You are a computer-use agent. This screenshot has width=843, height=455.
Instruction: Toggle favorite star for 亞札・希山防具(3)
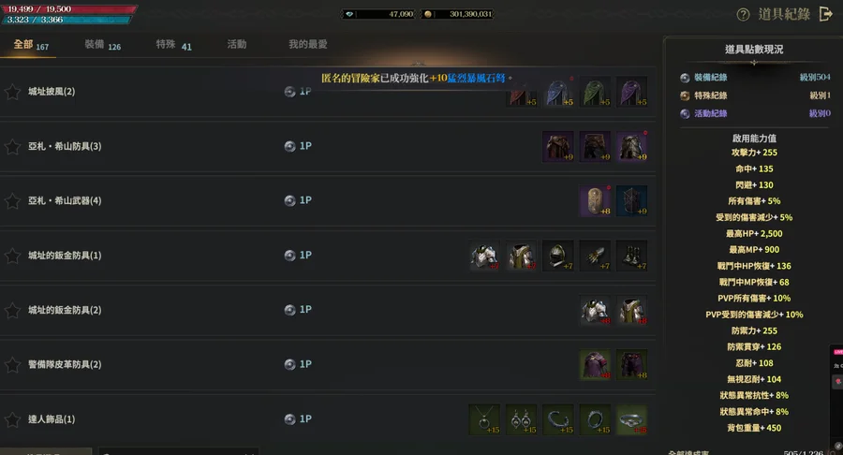pyautogui.click(x=12, y=147)
